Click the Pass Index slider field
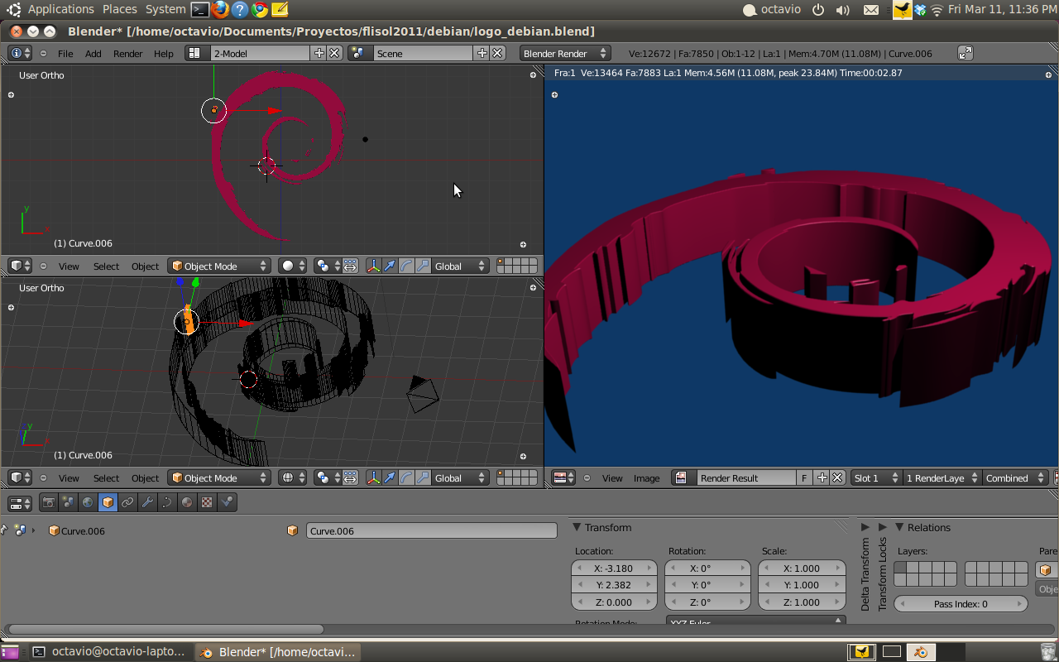The height and width of the screenshot is (662, 1059). (961, 604)
